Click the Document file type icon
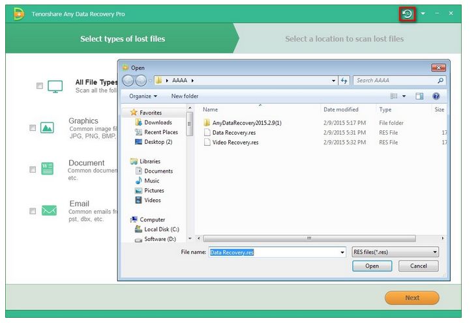Viewport: 476px width, 323px height. [x=47, y=169]
